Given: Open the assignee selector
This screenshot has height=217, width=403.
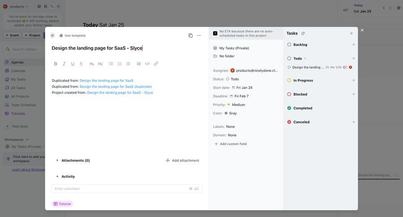Looking at the screenshot, I should point(254,70).
